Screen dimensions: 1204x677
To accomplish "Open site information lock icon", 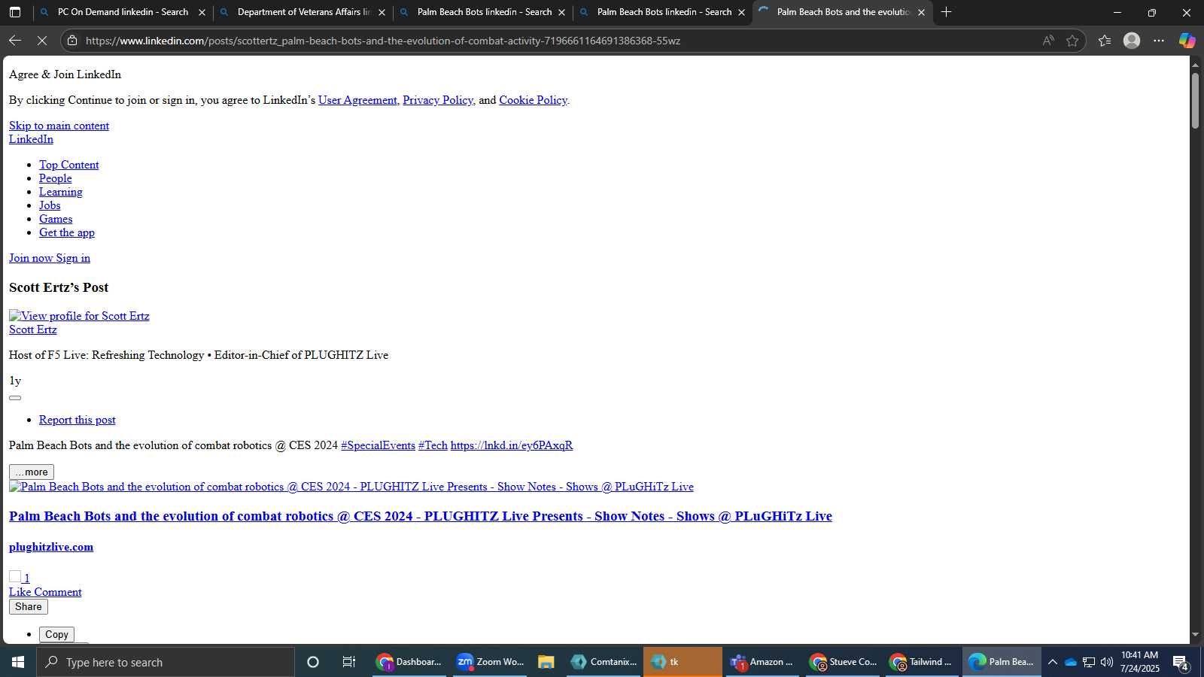I will [72, 41].
